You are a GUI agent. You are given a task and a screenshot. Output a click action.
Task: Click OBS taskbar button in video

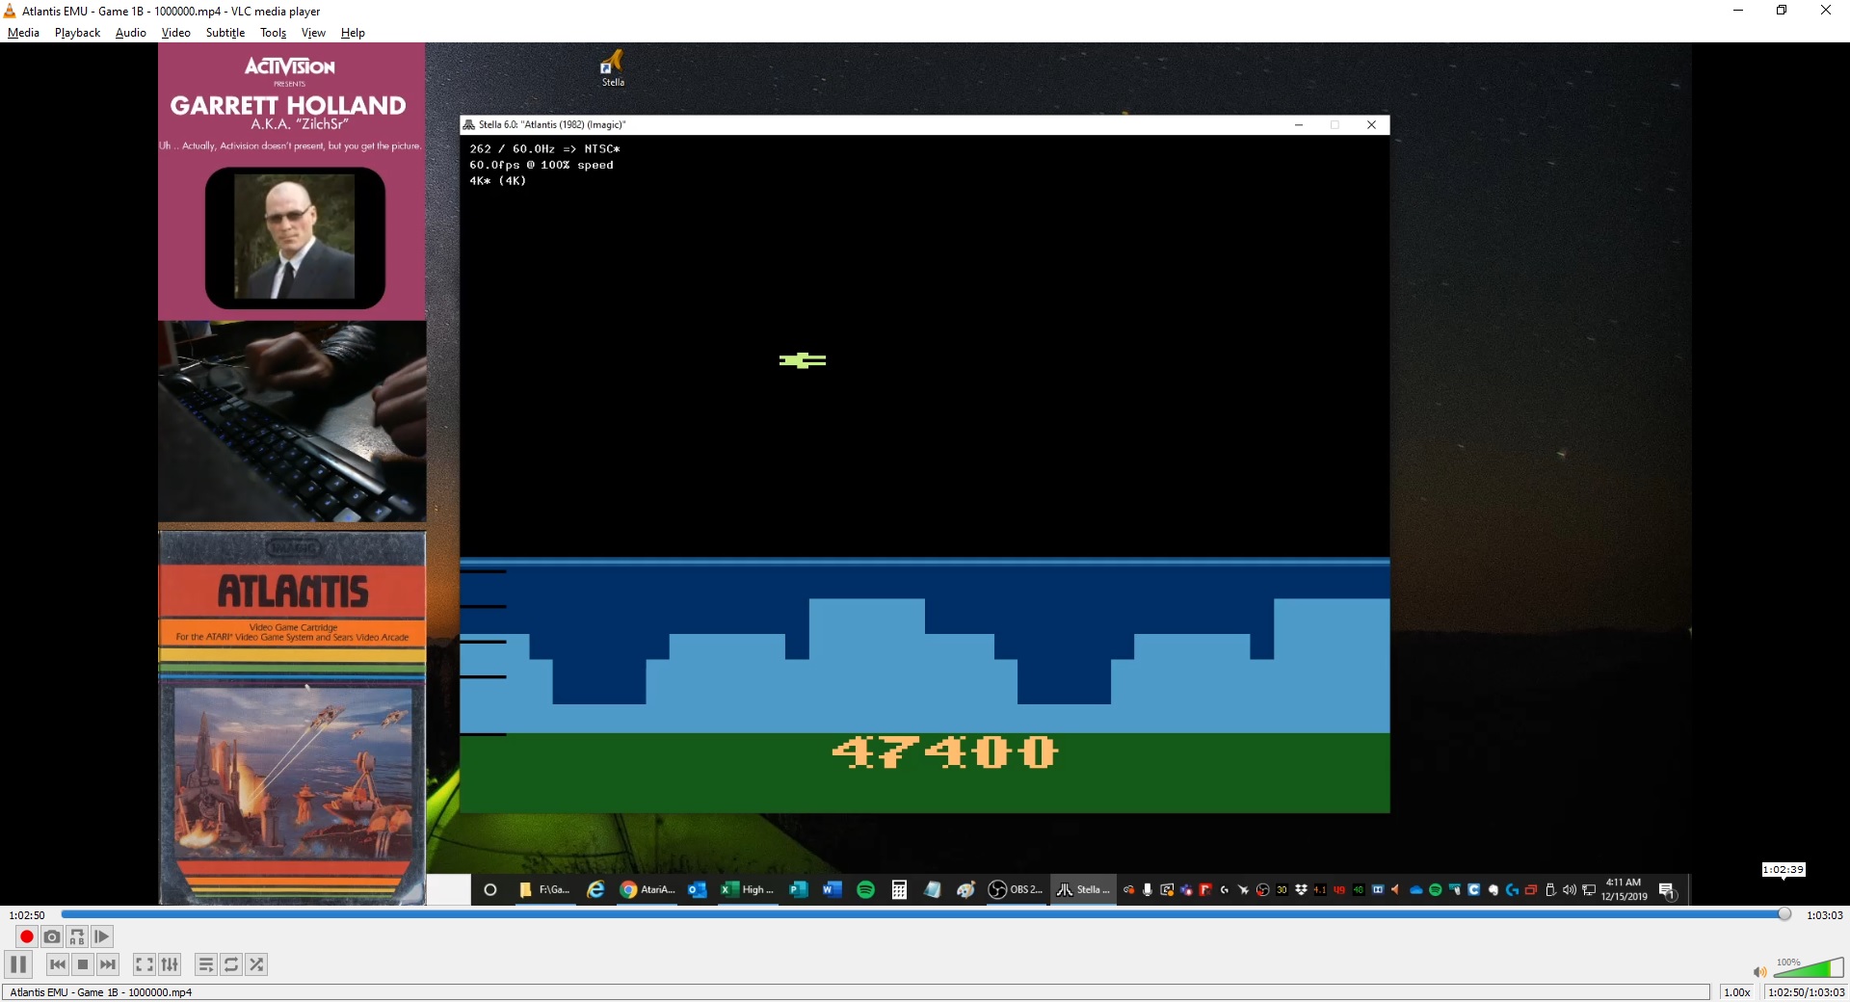pyautogui.click(x=1017, y=889)
